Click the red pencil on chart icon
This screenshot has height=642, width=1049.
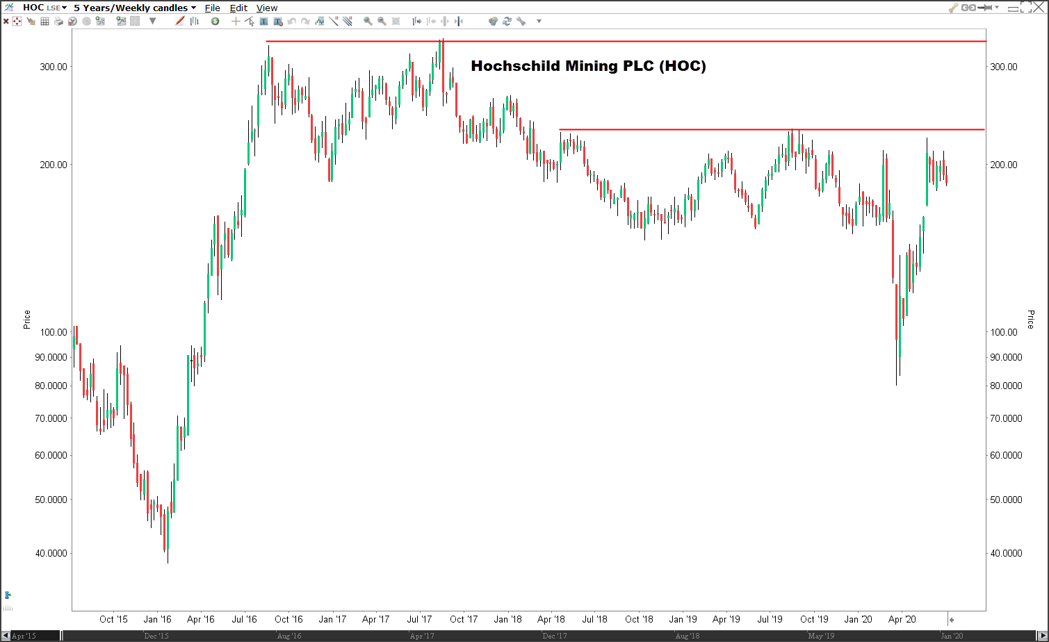(x=180, y=22)
